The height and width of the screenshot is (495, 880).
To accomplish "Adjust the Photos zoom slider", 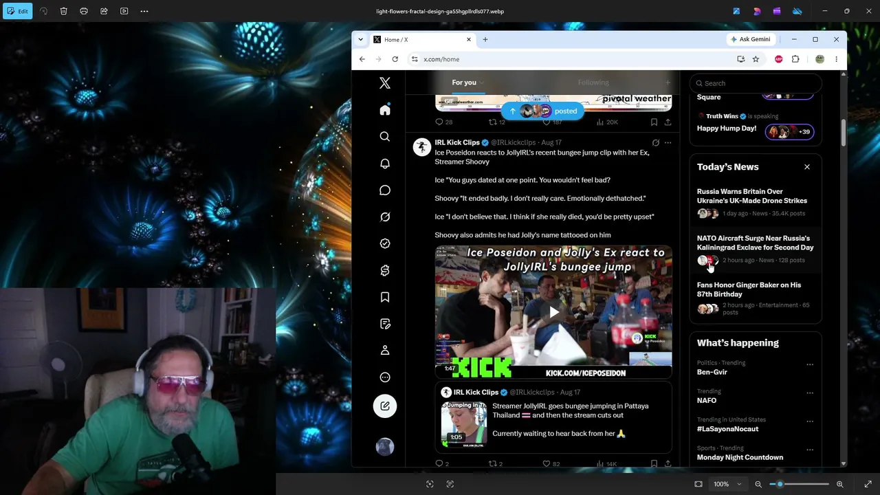I will [799, 484].
